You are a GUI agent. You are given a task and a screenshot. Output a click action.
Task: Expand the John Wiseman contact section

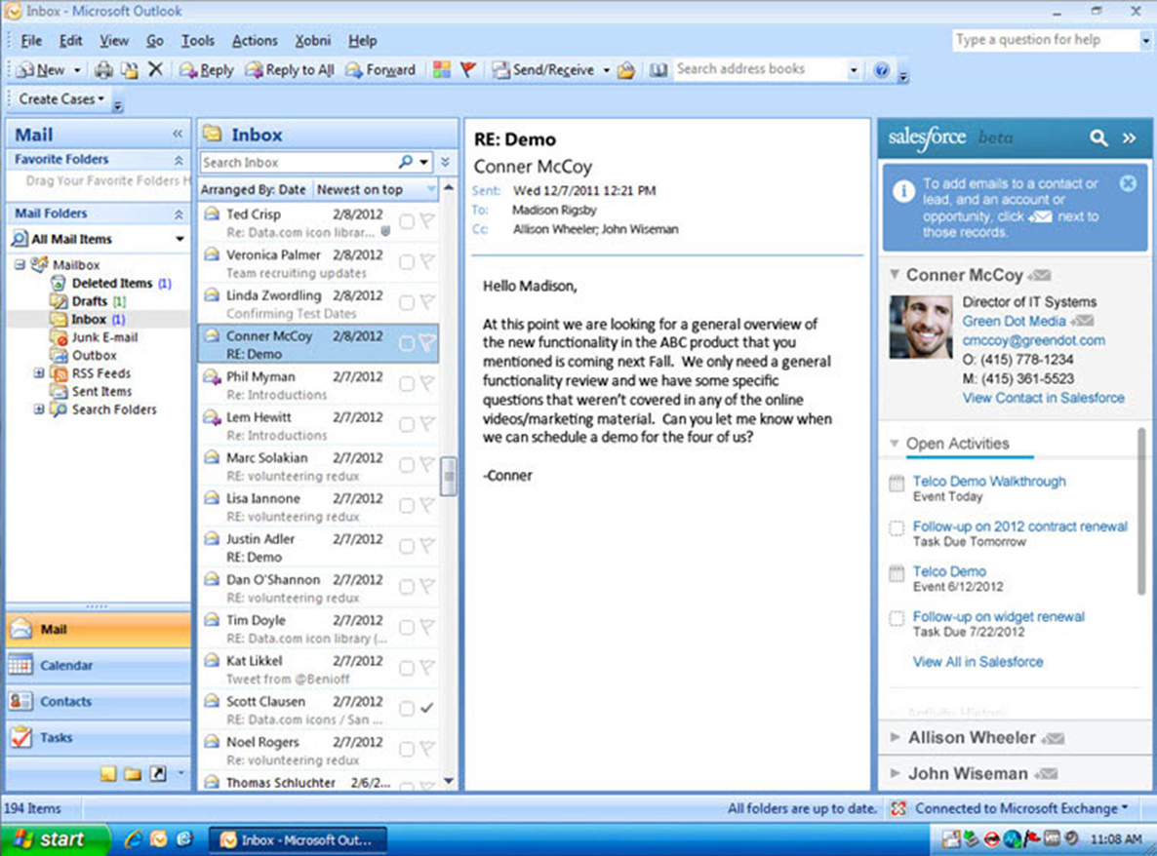(895, 773)
